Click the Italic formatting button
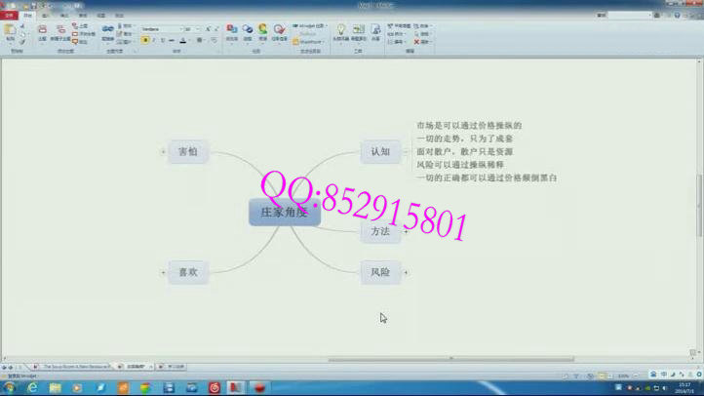The width and height of the screenshot is (704, 396). [x=155, y=40]
